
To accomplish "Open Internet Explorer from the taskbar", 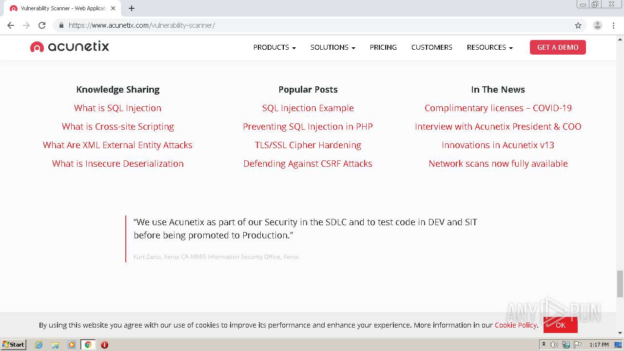I will pos(39,345).
